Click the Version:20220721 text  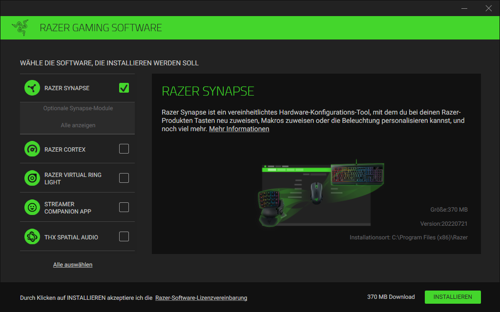click(444, 224)
